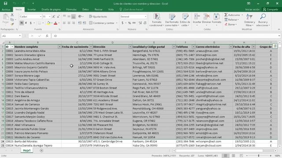Open the Calibri font name dropdown
This screenshot has width=282, height=158.
pyautogui.click(x=41, y=17)
